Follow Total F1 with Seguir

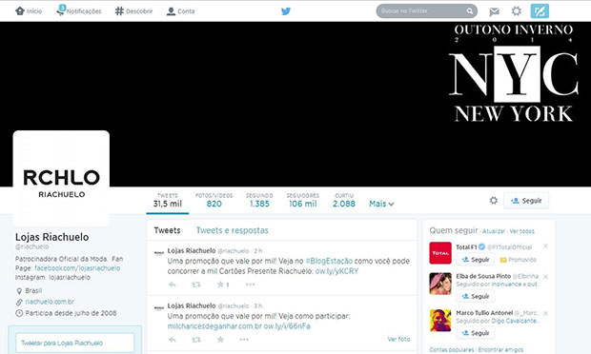(x=476, y=260)
